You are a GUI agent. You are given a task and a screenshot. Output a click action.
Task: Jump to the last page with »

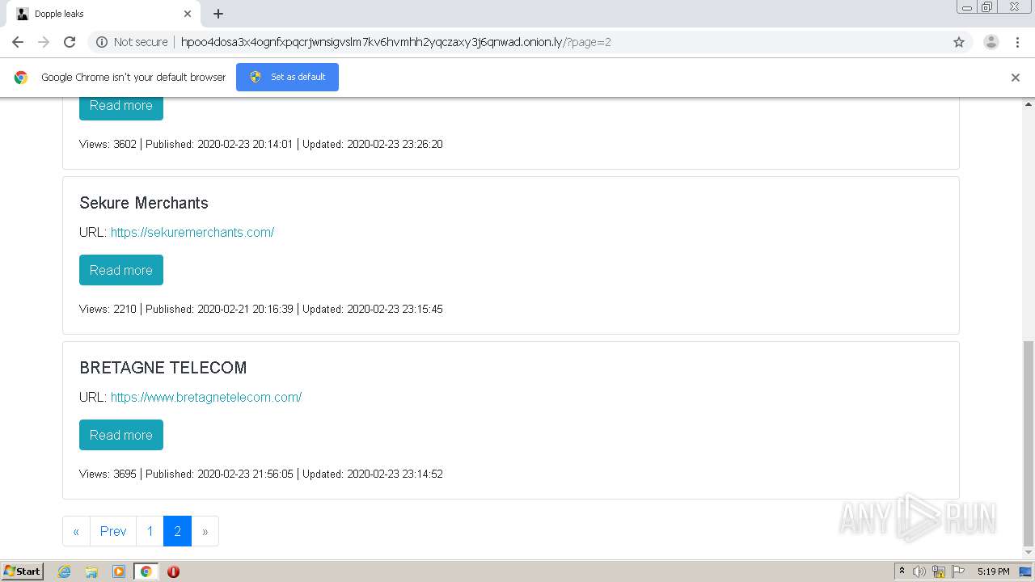[x=205, y=531]
